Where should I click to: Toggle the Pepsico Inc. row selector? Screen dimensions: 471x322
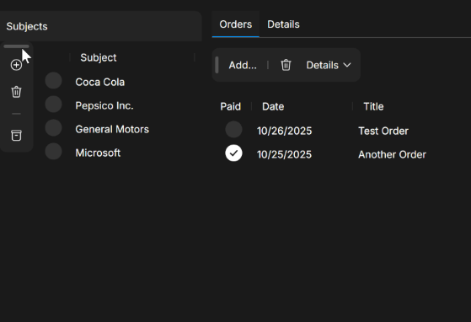tap(53, 105)
